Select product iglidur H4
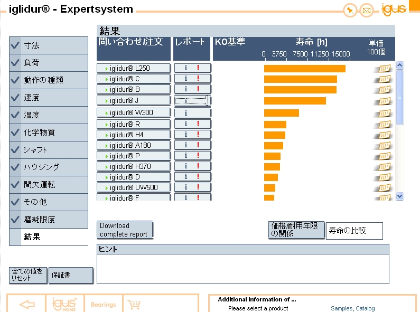This screenshot has width=420, height=312. tap(133, 135)
